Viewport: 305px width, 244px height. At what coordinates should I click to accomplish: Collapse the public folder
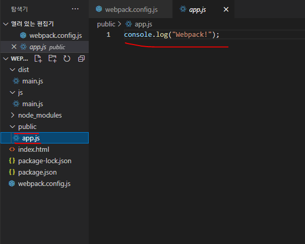[12, 126]
